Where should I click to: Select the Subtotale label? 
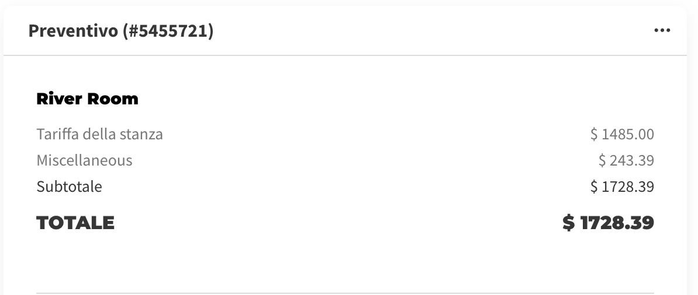tap(69, 187)
